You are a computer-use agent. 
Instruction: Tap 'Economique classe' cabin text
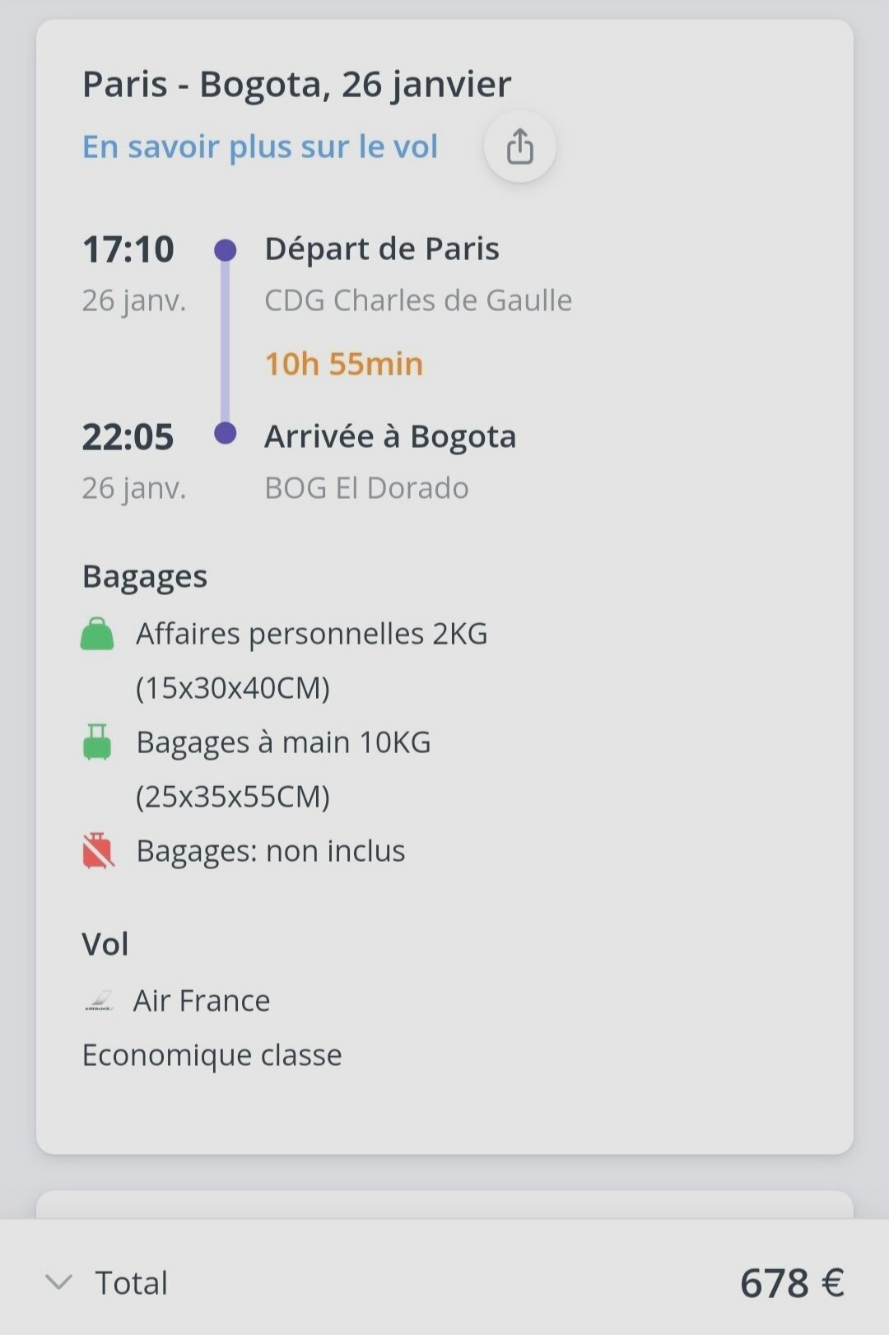coord(212,1055)
